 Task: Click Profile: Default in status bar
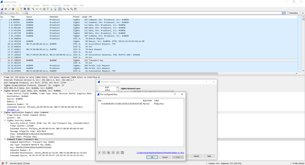click(x=298, y=163)
